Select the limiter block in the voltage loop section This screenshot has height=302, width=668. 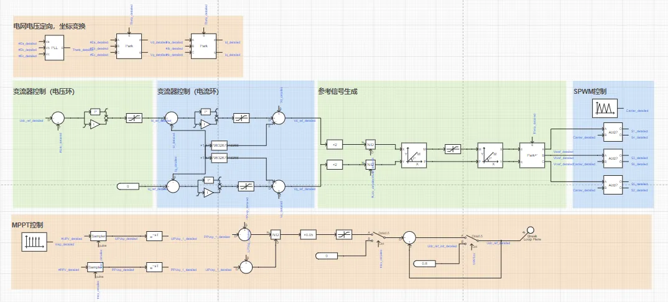[134, 118]
